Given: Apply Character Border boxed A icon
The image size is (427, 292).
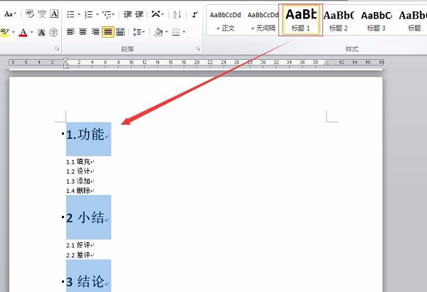Looking at the screenshot, I should [54, 14].
